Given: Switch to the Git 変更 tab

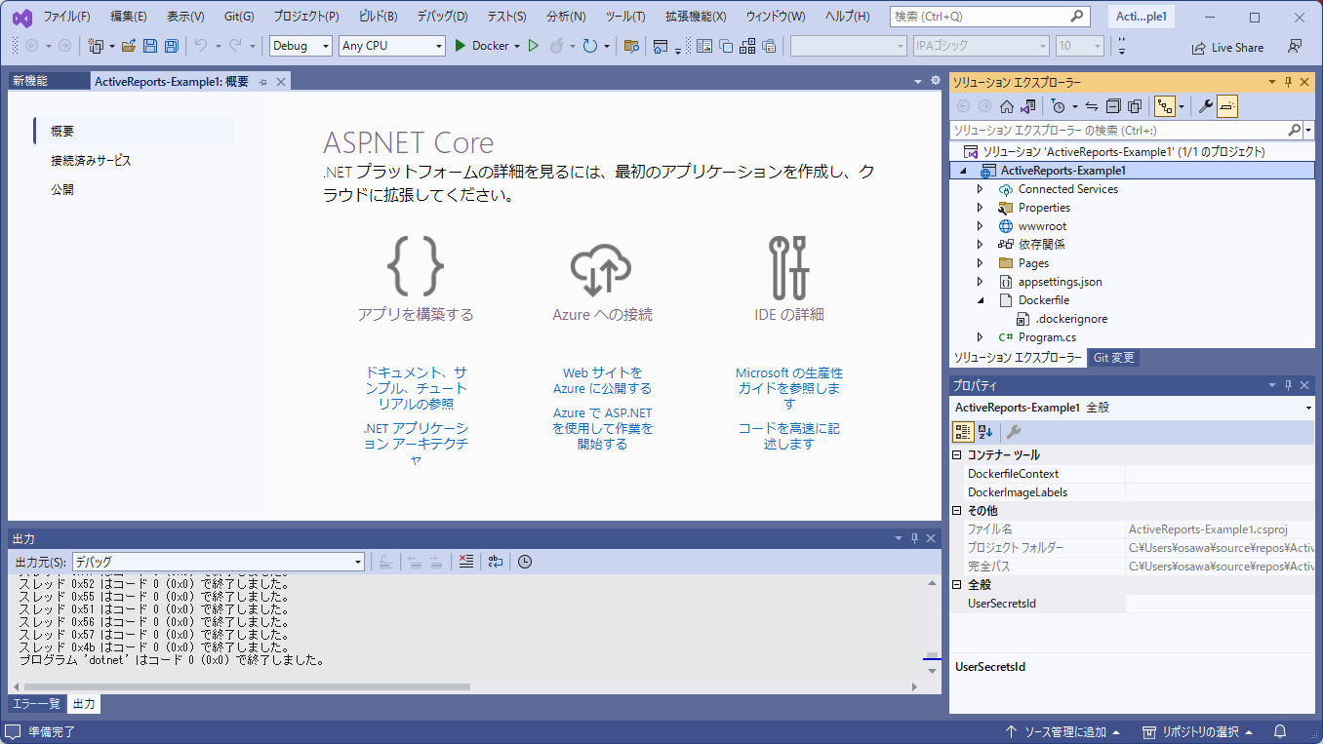Looking at the screenshot, I should click(x=1113, y=358).
